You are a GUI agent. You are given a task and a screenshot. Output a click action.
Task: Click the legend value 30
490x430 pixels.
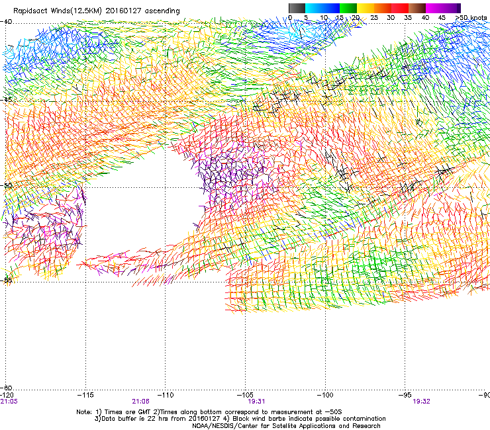tap(391, 17)
